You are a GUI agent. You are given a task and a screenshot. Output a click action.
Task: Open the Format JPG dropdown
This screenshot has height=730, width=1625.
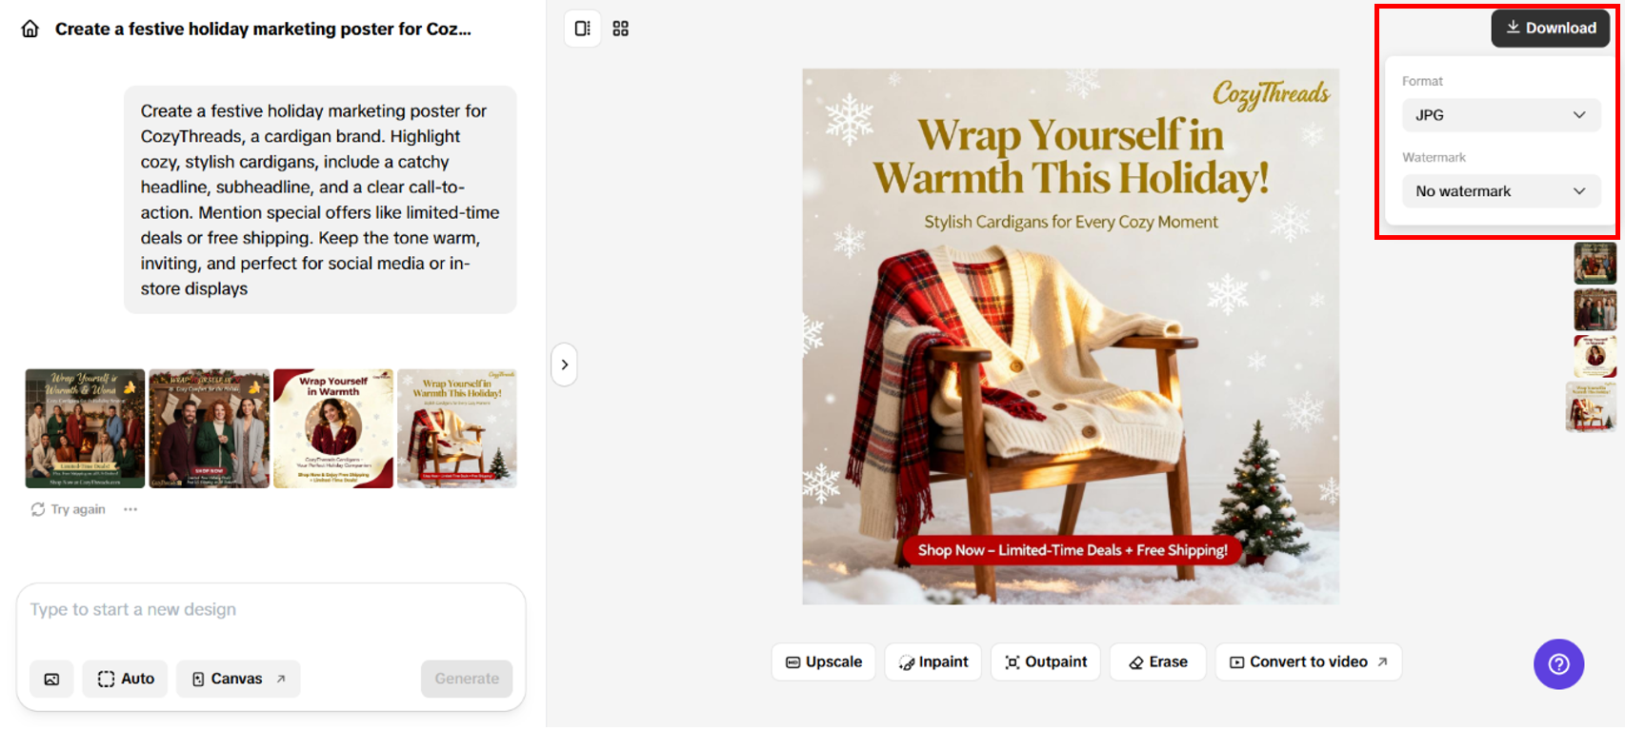tap(1501, 115)
